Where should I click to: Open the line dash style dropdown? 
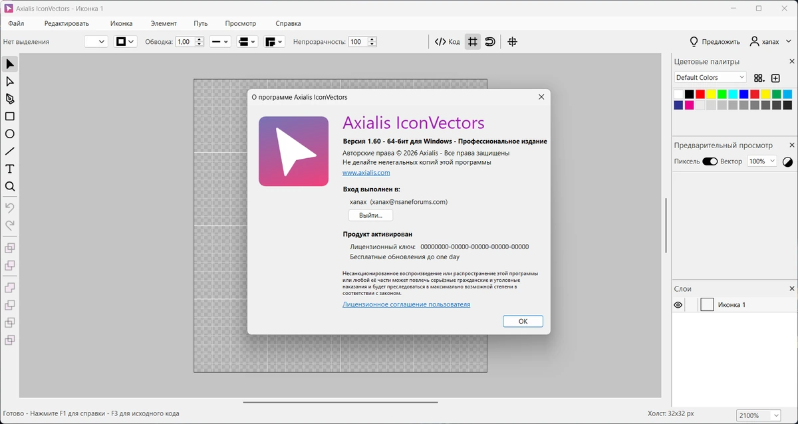pyautogui.click(x=219, y=41)
